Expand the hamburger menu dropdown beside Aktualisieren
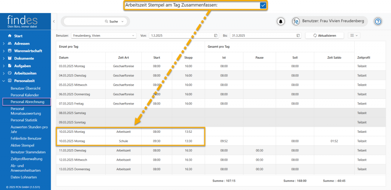391x190 pixels. click(354, 35)
